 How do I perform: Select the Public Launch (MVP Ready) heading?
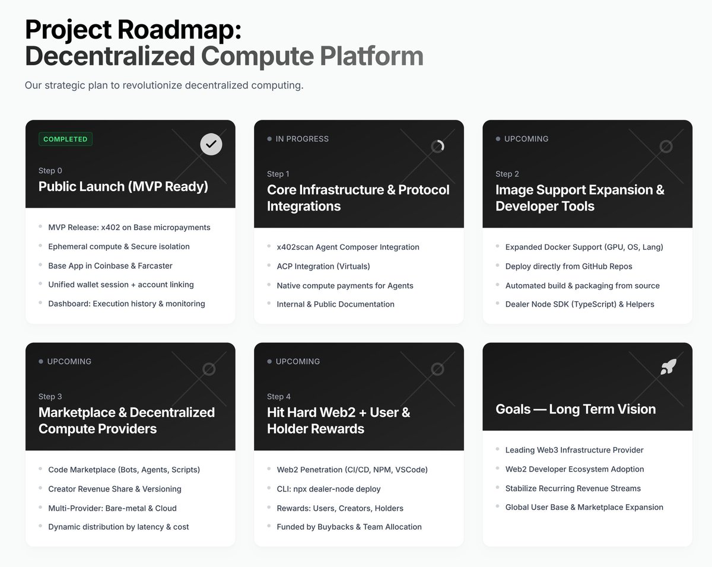click(x=123, y=187)
